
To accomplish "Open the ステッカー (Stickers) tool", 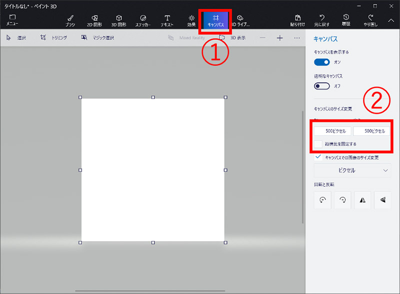I will tap(142, 20).
